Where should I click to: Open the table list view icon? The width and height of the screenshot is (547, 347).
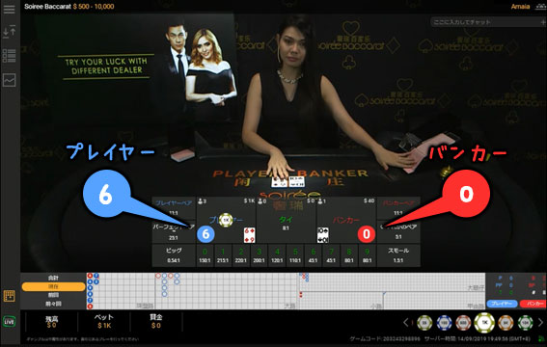pos(9,56)
